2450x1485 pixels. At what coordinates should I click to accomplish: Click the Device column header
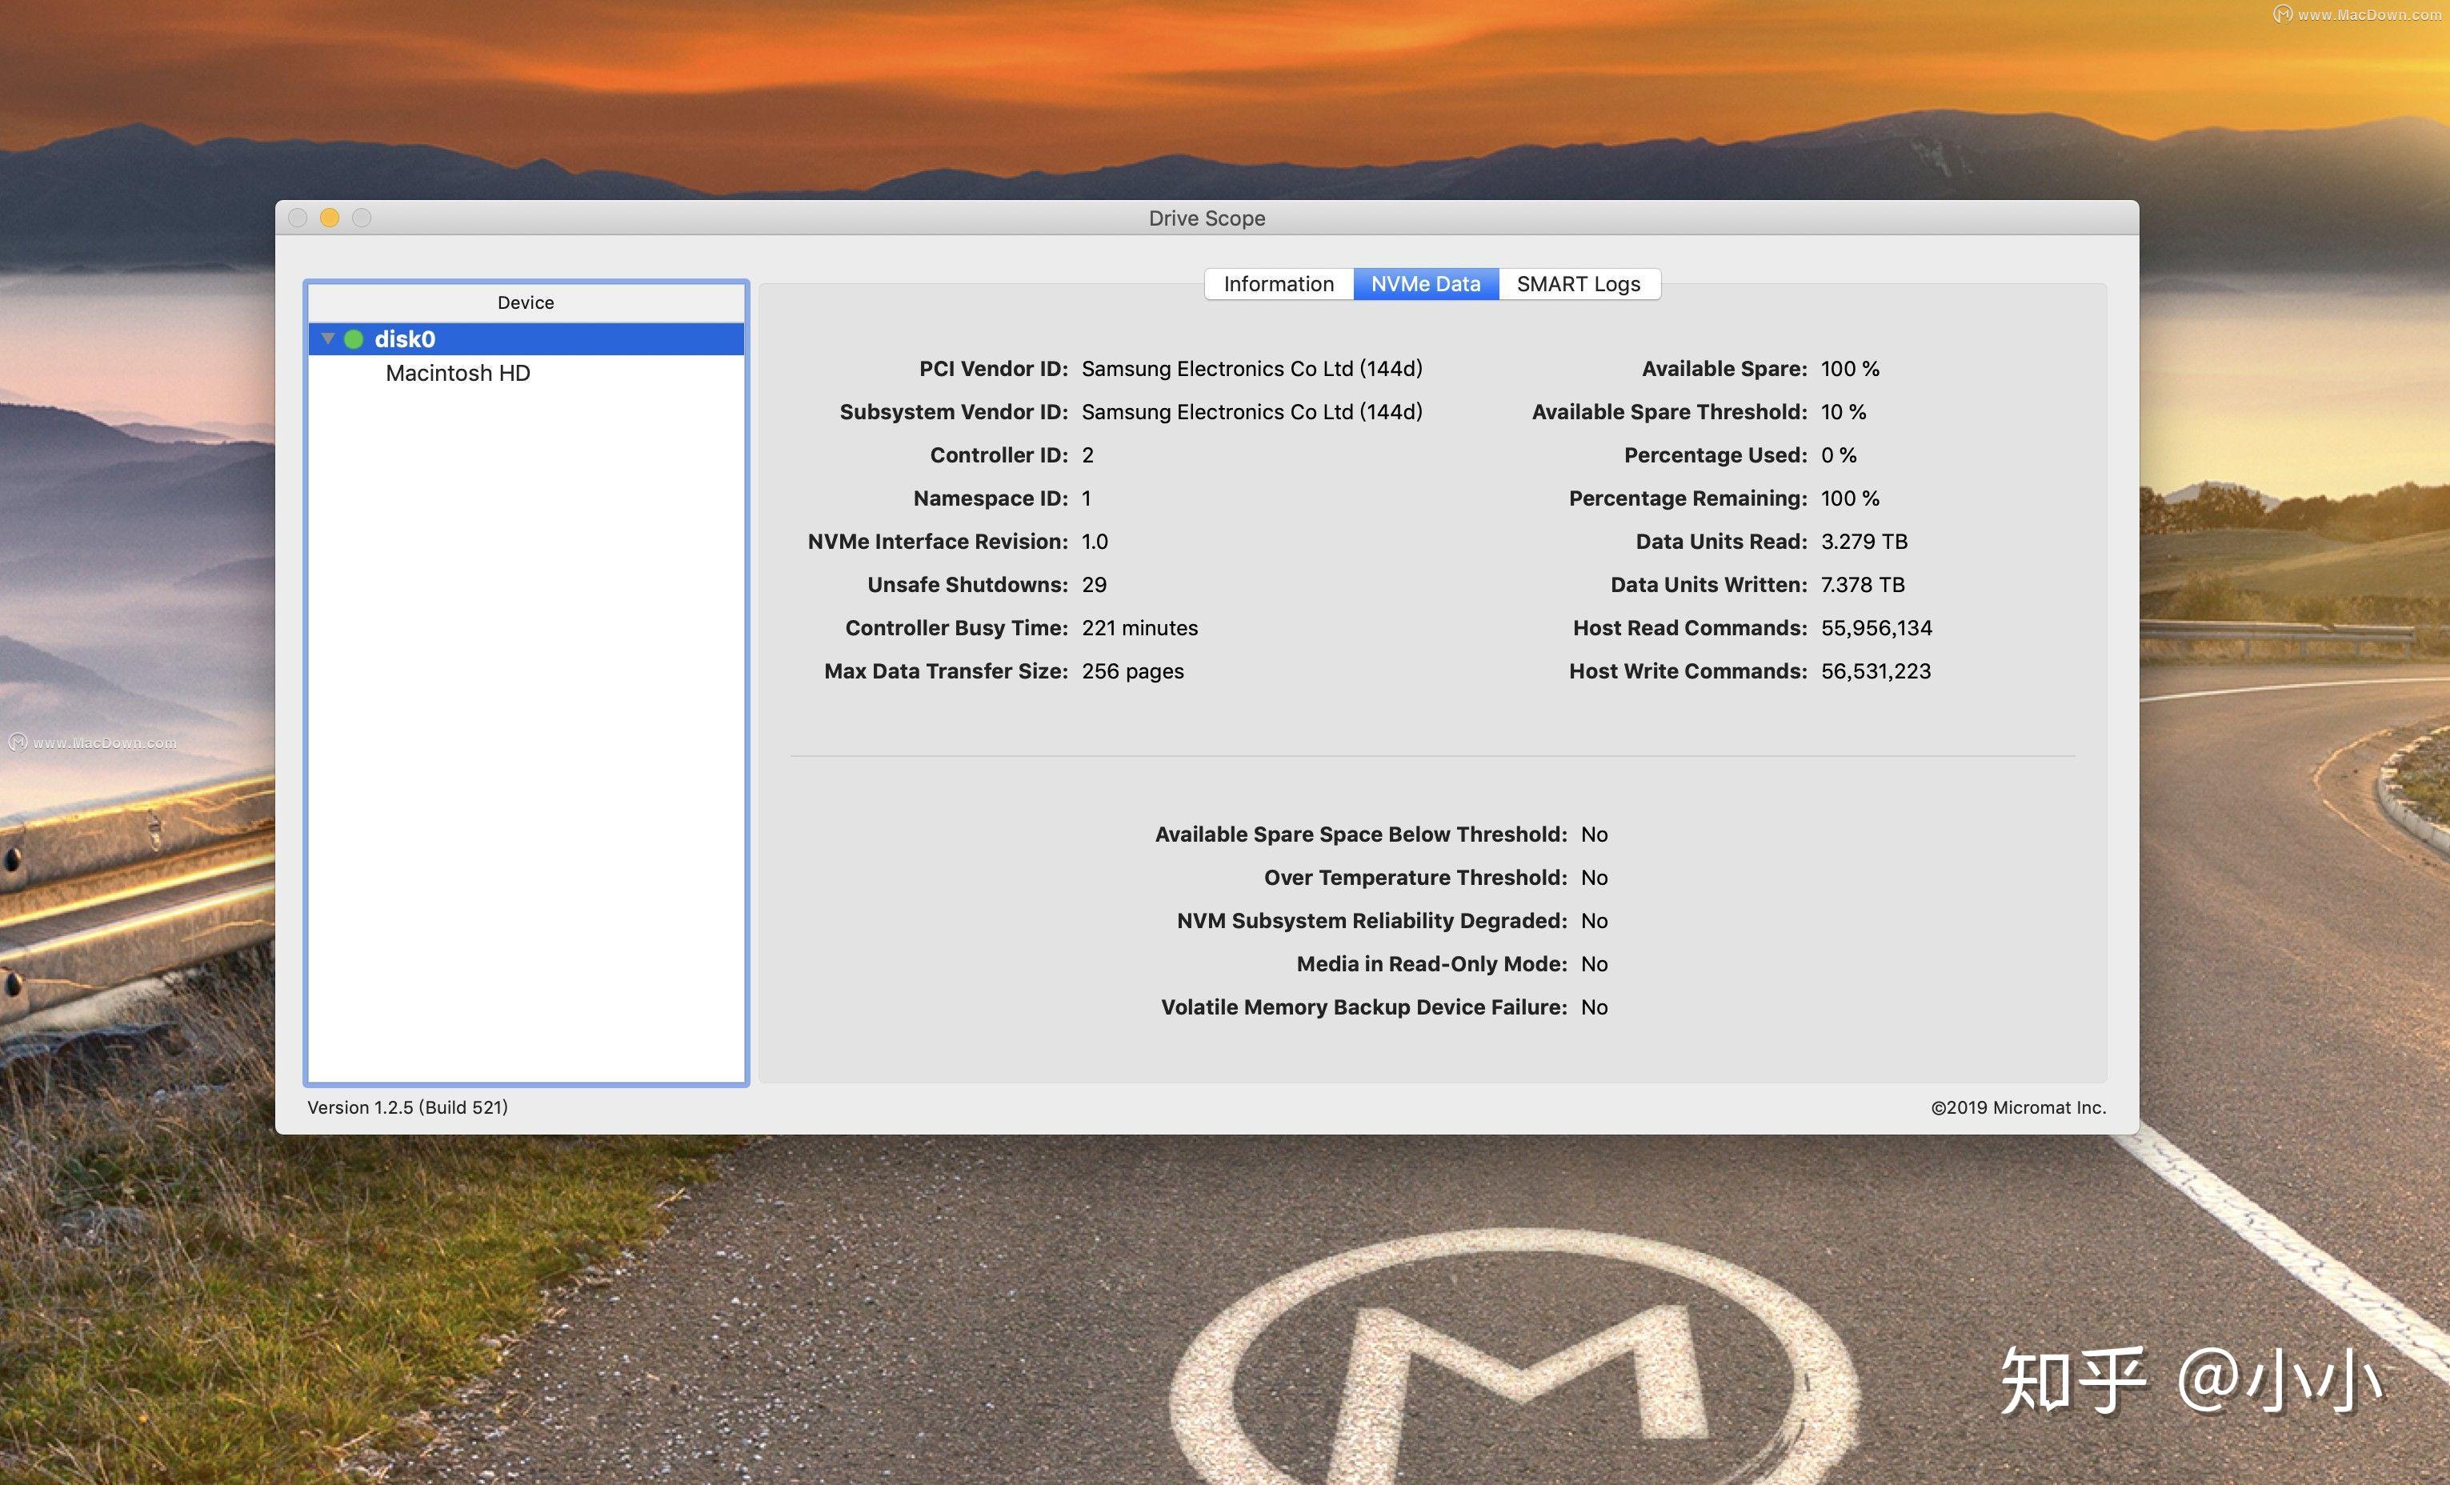525,302
